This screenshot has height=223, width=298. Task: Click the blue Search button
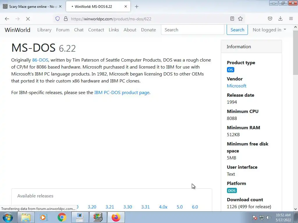tap(237, 30)
